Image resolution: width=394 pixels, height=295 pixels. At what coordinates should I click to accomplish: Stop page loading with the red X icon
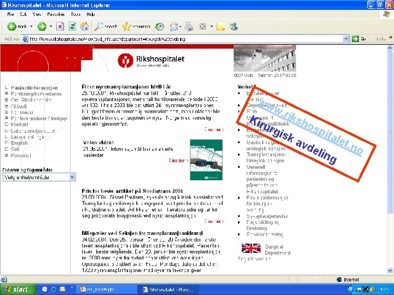click(x=60, y=26)
